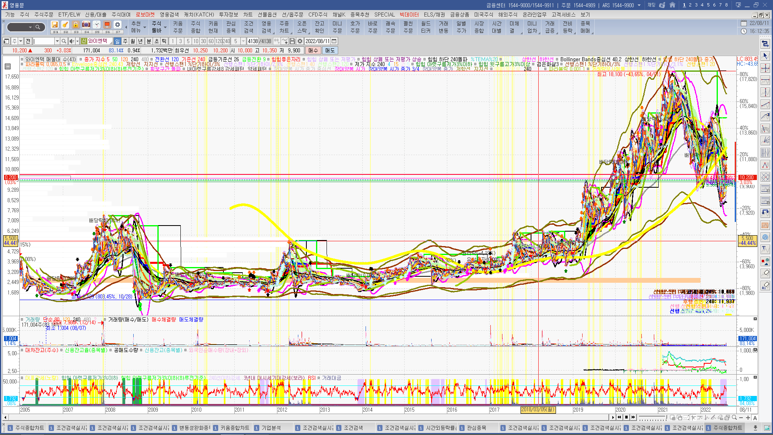Click the minus zoom out icon
The width and height of the screenshot is (773, 435).
pos(741,417)
